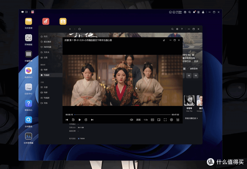Open 合集 collections in sidebar

coord(51,57)
